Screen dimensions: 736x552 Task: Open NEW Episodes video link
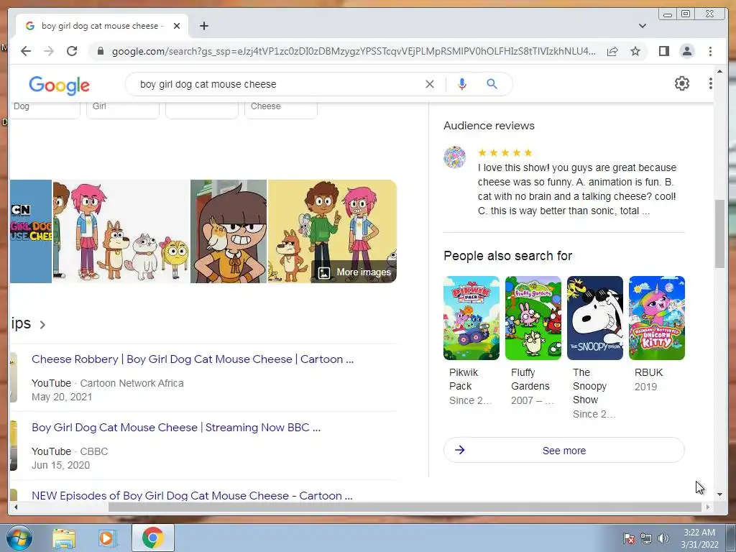[192, 496]
